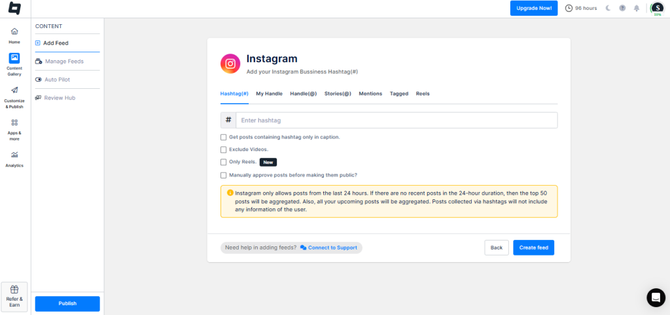Image resolution: width=670 pixels, height=315 pixels.
Task: Click the Connect to Support link
Action: pos(328,248)
